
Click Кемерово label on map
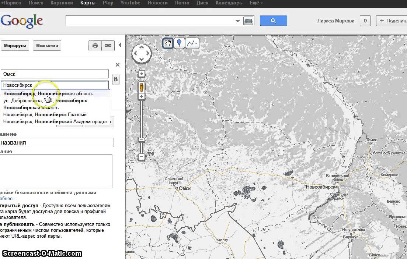point(389,175)
